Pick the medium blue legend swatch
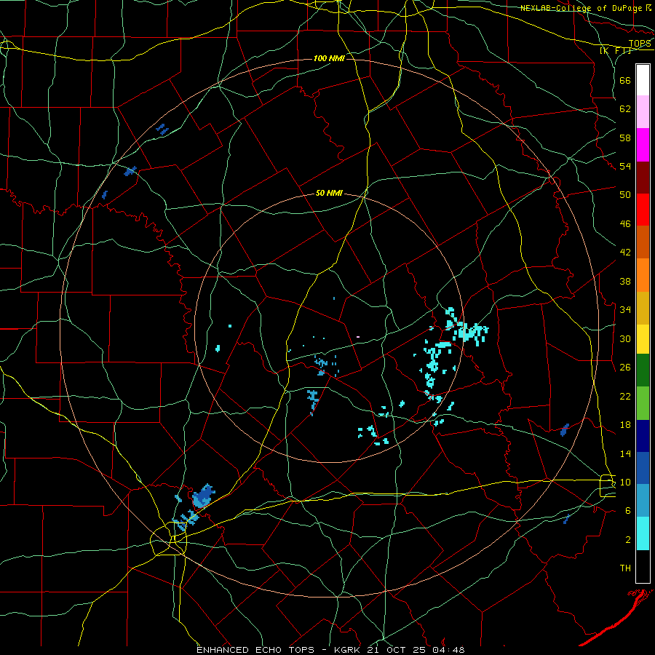 click(x=643, y=468)
